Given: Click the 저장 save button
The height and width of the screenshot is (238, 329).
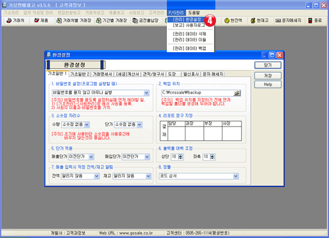Looking at the screenshot, I should (x=268, y=76).
